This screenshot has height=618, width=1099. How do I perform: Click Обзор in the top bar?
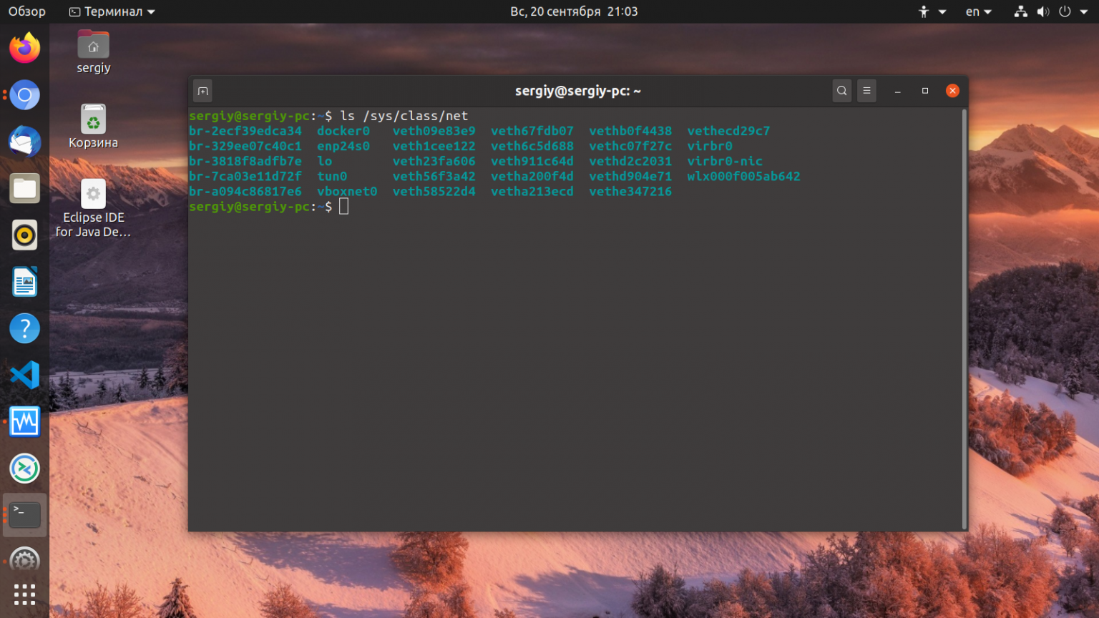[26, 11]
